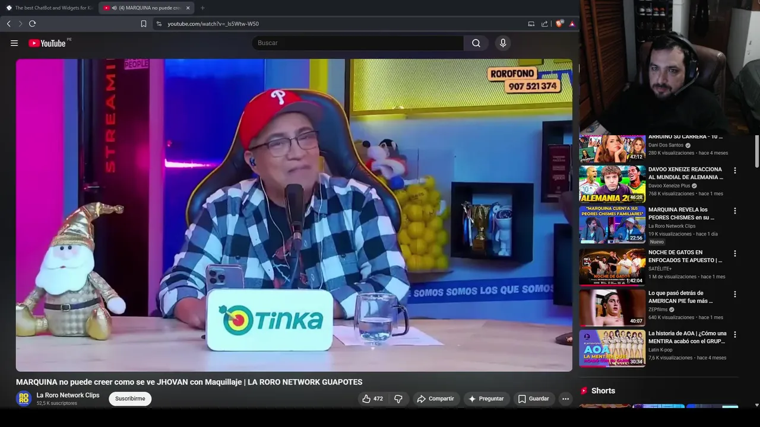Go forward in the browser
Image resolution: width=760 pixels, height=427 pixels.
point(20,24)
